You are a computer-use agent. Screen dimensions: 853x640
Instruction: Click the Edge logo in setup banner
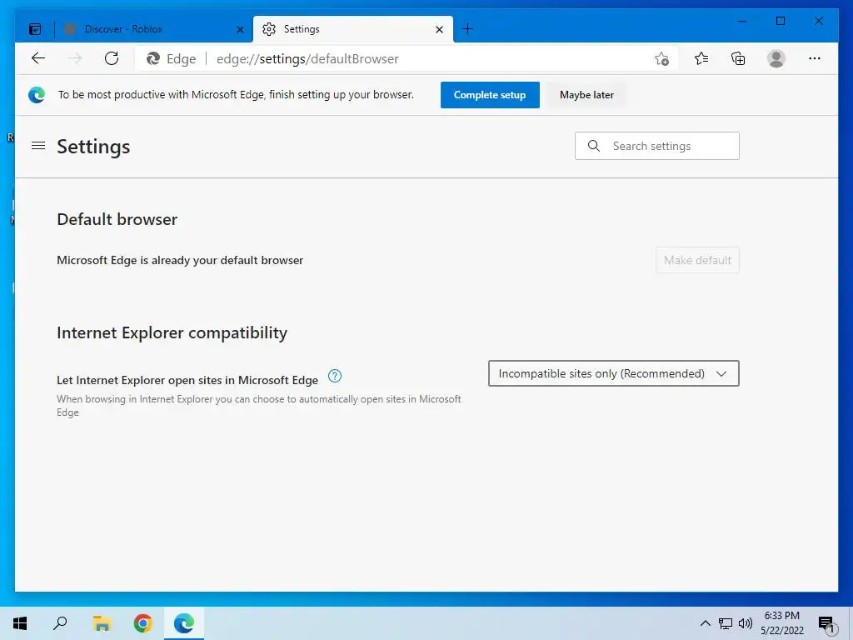coord(37,95)
